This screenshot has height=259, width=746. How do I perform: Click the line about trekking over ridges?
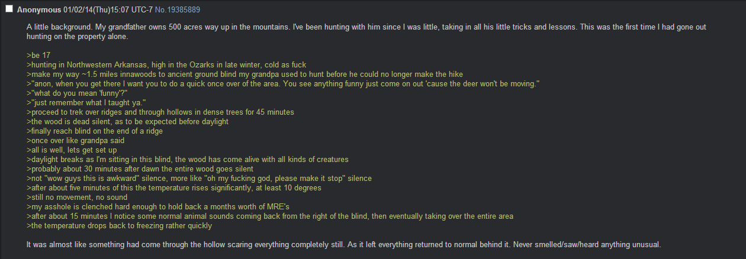160,112
